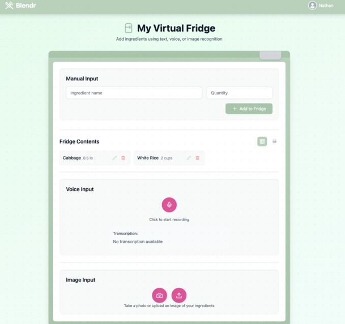Delete the Cabbage item with trash icon

click(x=123, y=158)
